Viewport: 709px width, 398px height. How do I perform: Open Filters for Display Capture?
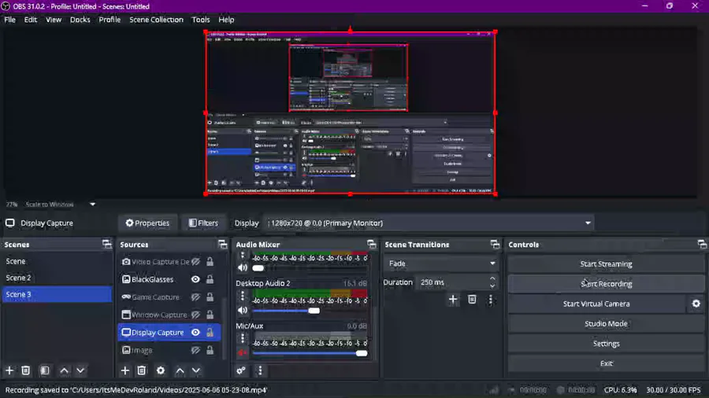(203, 223)
